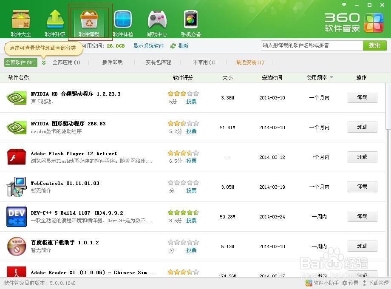Click the Adobe Flash Player icon
The image size is (391, 289).
17,157
